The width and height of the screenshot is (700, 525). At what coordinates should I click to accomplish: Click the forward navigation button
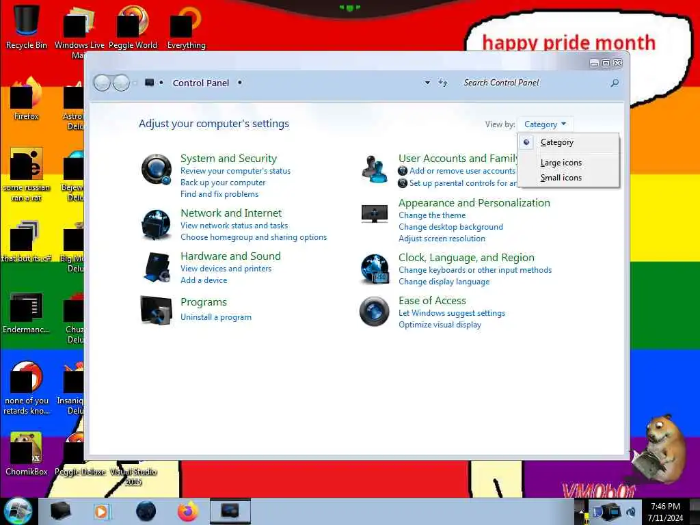coord(121,83)
